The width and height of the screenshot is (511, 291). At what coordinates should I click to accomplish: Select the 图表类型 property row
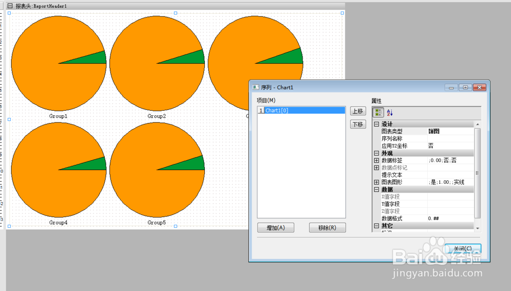point(427,131)
